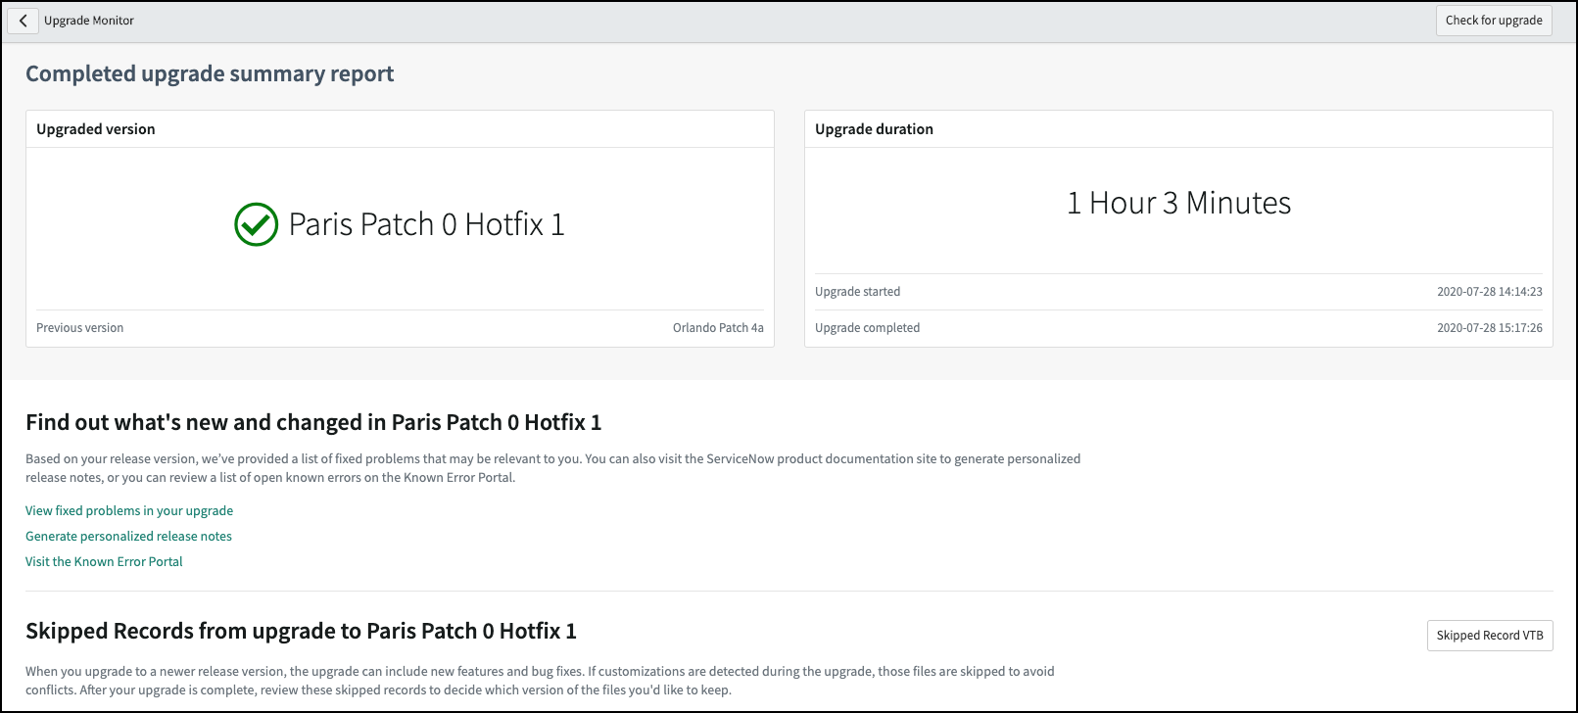Follow Generate personalized release notes link

(128, 537)
